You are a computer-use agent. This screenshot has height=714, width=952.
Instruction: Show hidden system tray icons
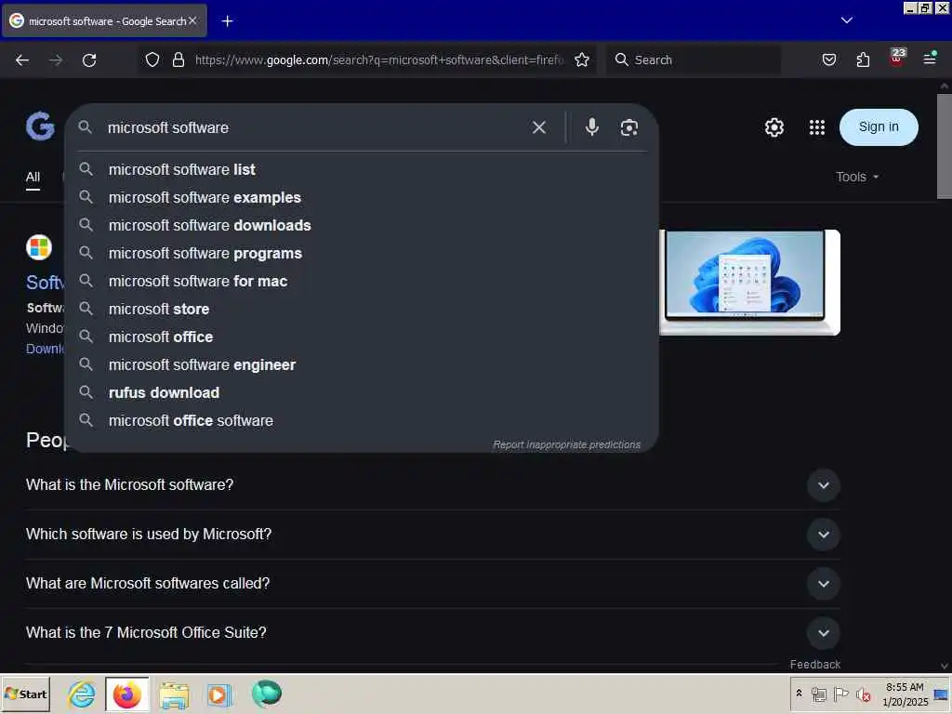799,693
